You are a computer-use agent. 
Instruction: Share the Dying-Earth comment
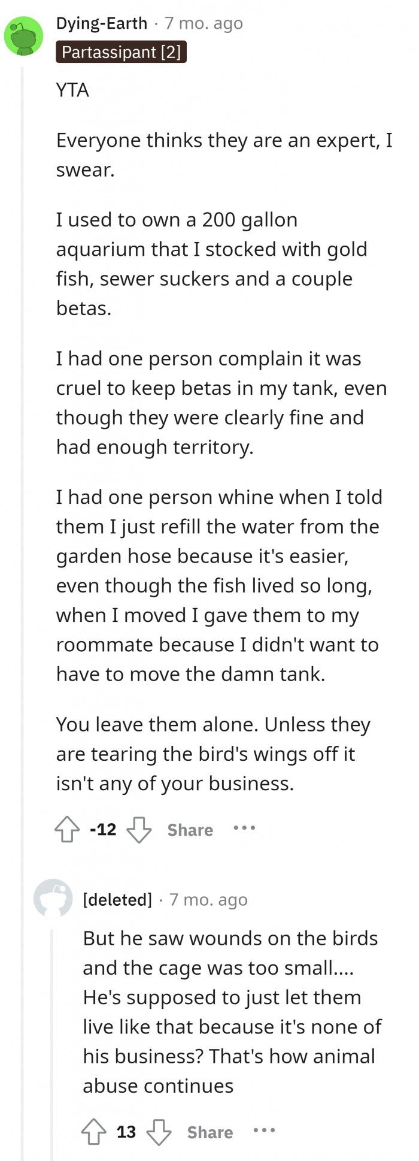click(x=190, y=830)
